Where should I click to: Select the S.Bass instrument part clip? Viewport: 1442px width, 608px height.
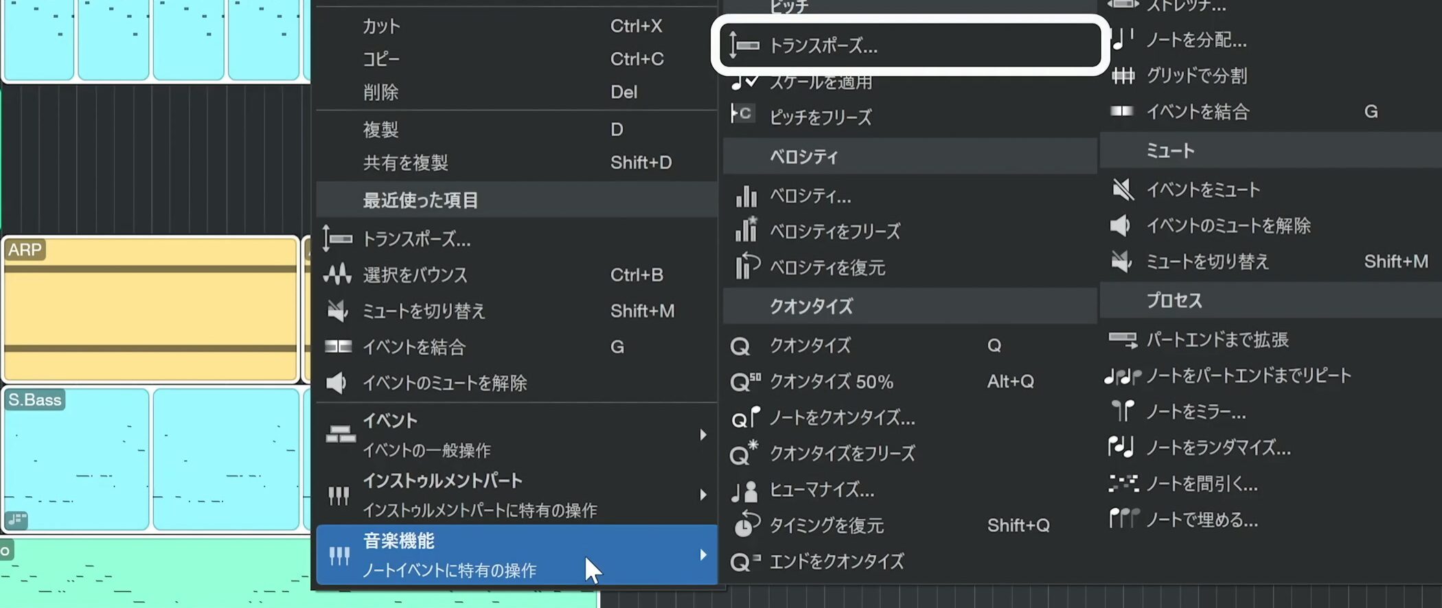[x=76, y=460]
